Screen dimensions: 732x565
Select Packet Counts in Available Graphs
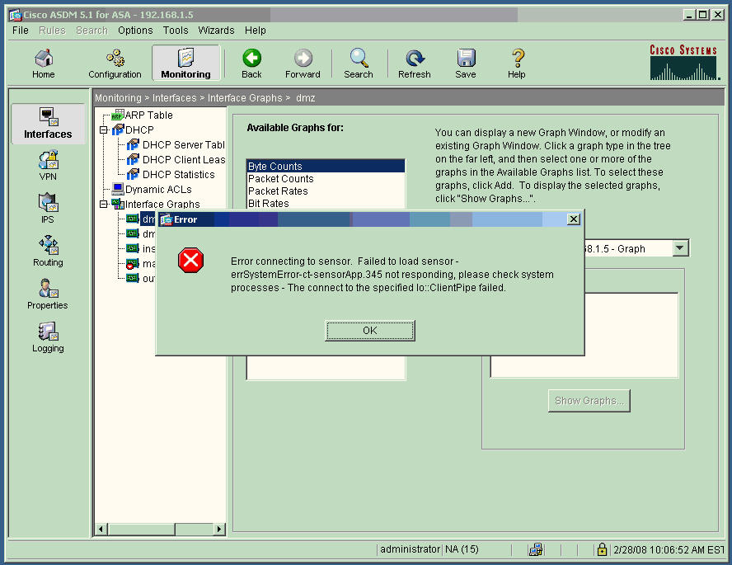pos(280,178)
